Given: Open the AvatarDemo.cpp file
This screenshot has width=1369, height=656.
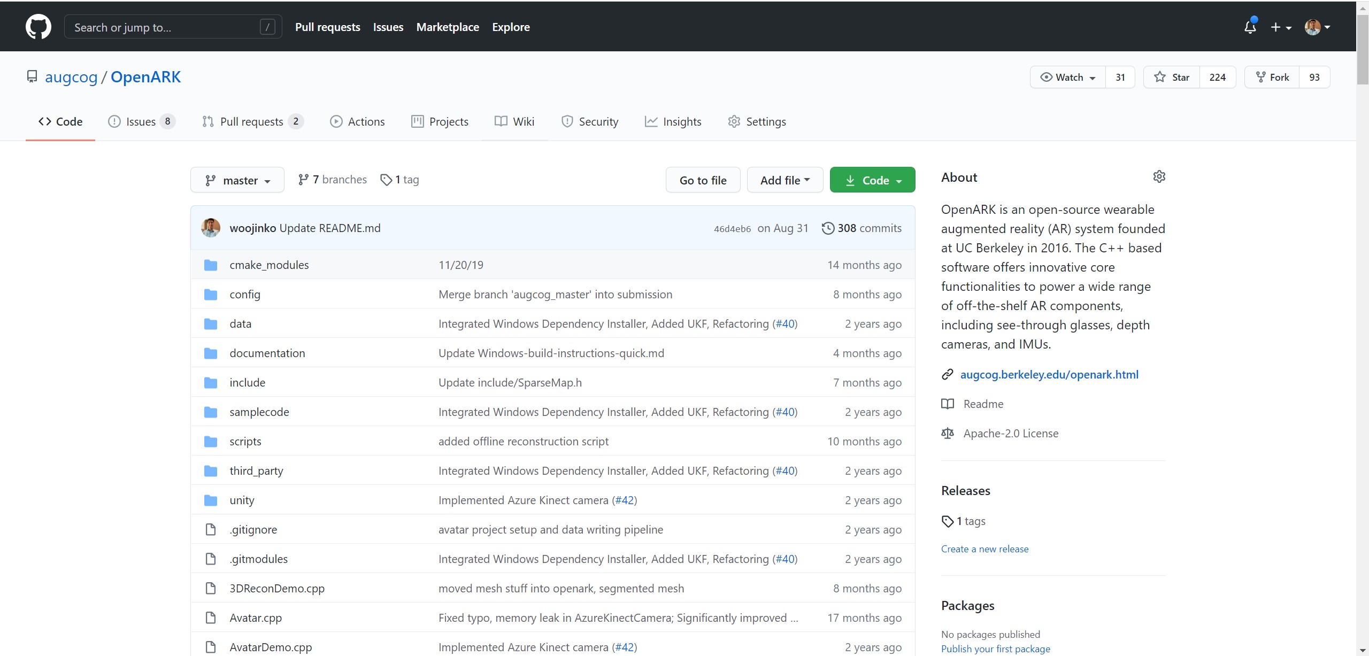Looking at the screenshot, I should [x=271, y=647].
